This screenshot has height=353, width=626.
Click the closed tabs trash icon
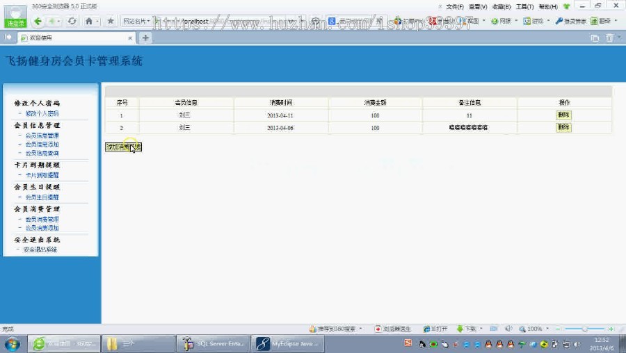609,38
